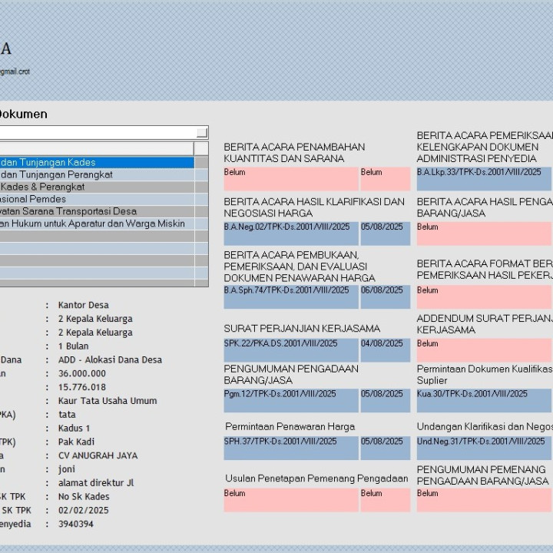Click the Kua.30/TPK-Ds qualification number field
The height and width of the screenshot is (553, 553).
tap(484, 400)
